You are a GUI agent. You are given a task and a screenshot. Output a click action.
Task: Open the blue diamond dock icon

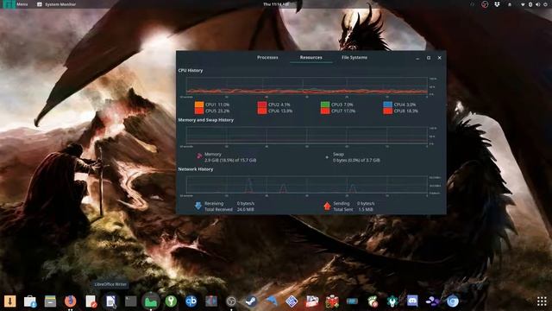(292, 301)
